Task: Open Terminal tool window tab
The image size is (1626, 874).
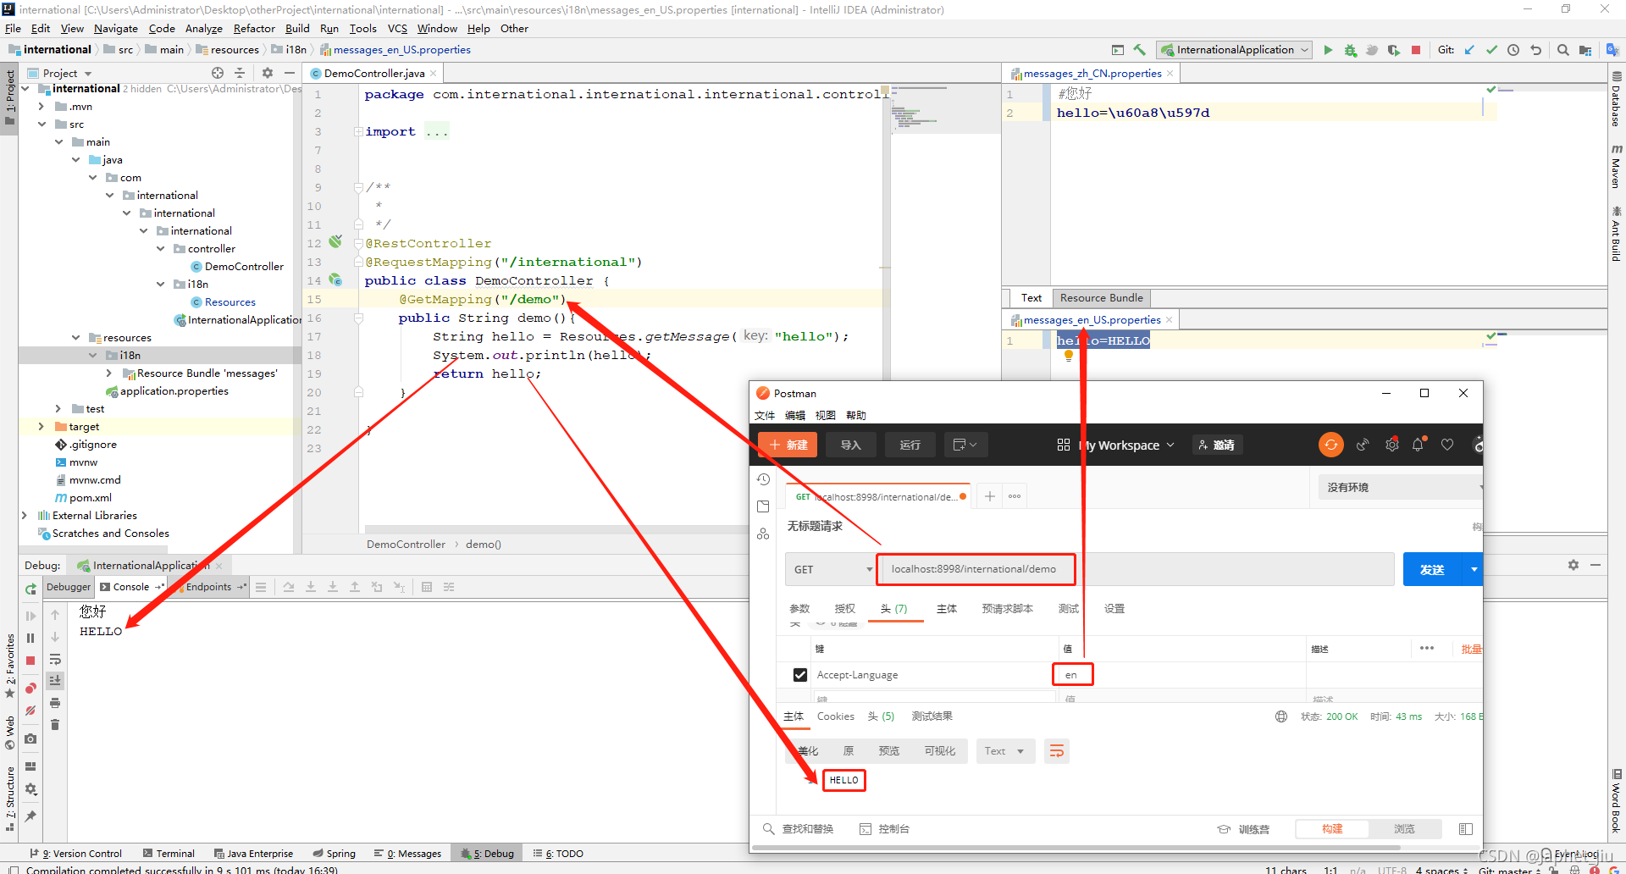Action: pos(169,854)
